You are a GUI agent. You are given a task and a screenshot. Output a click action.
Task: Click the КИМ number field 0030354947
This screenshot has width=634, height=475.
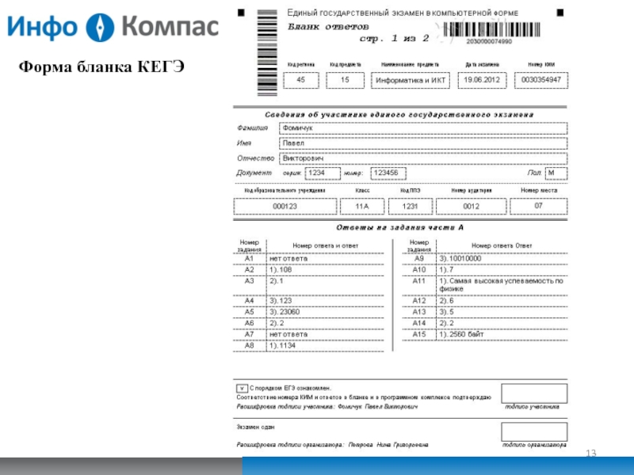(541, 80)
